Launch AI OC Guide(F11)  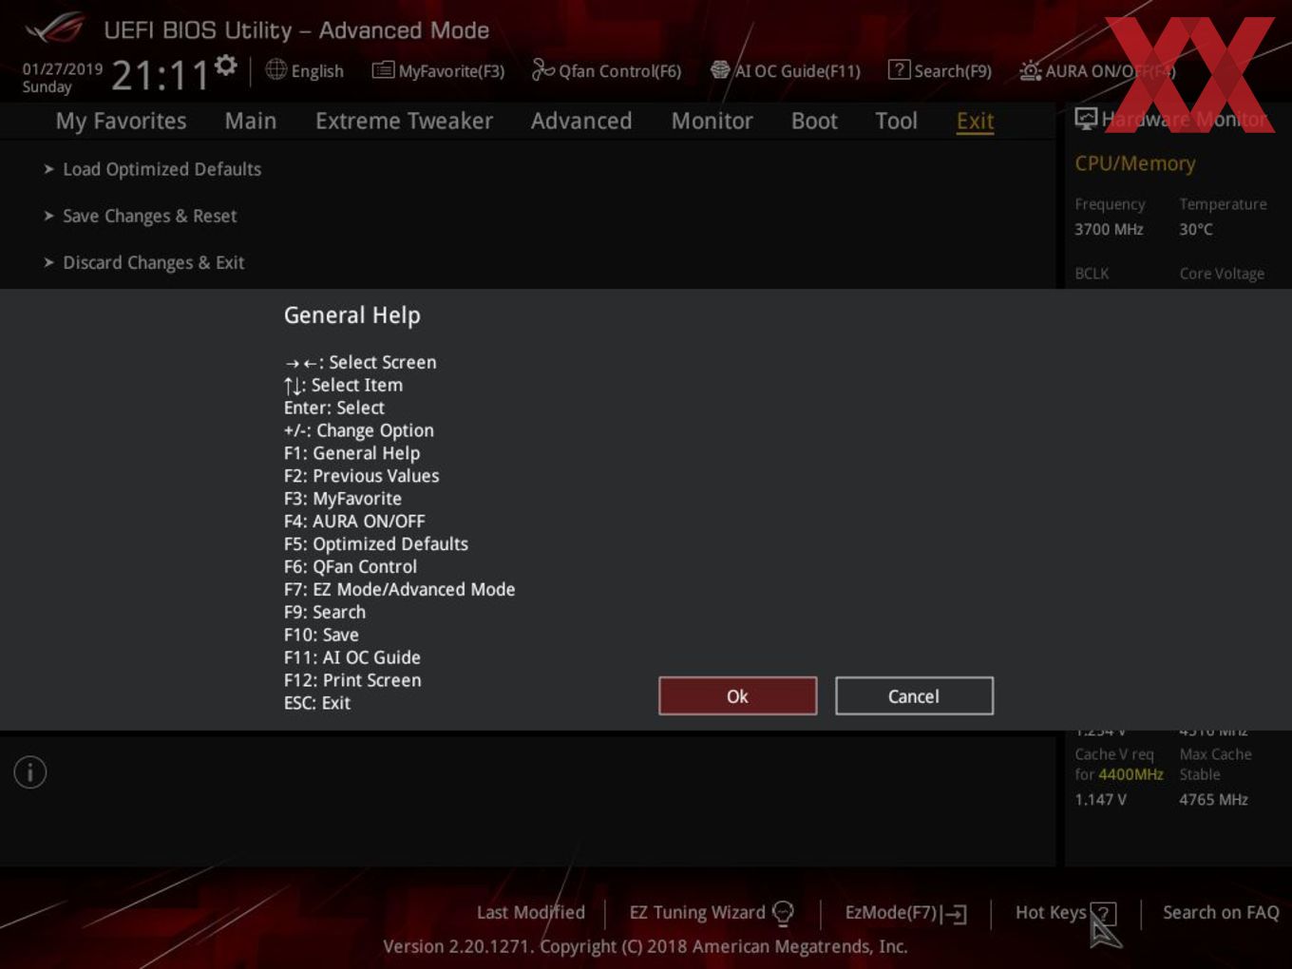[797, 71]
